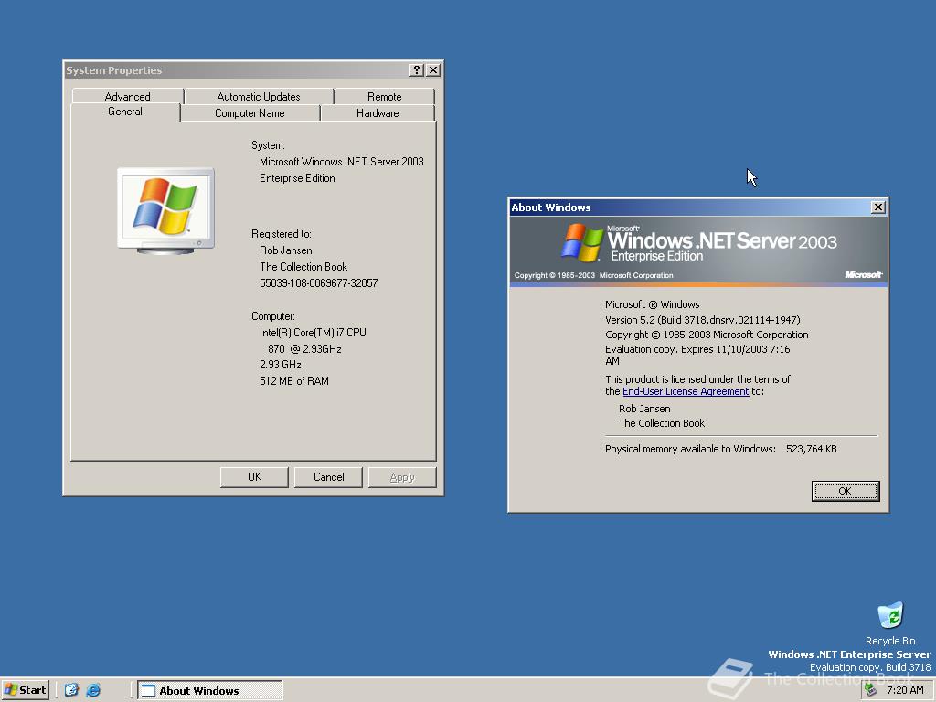Switch to the Automatic Updates tab
936x702 pixels.
[259, 96]
